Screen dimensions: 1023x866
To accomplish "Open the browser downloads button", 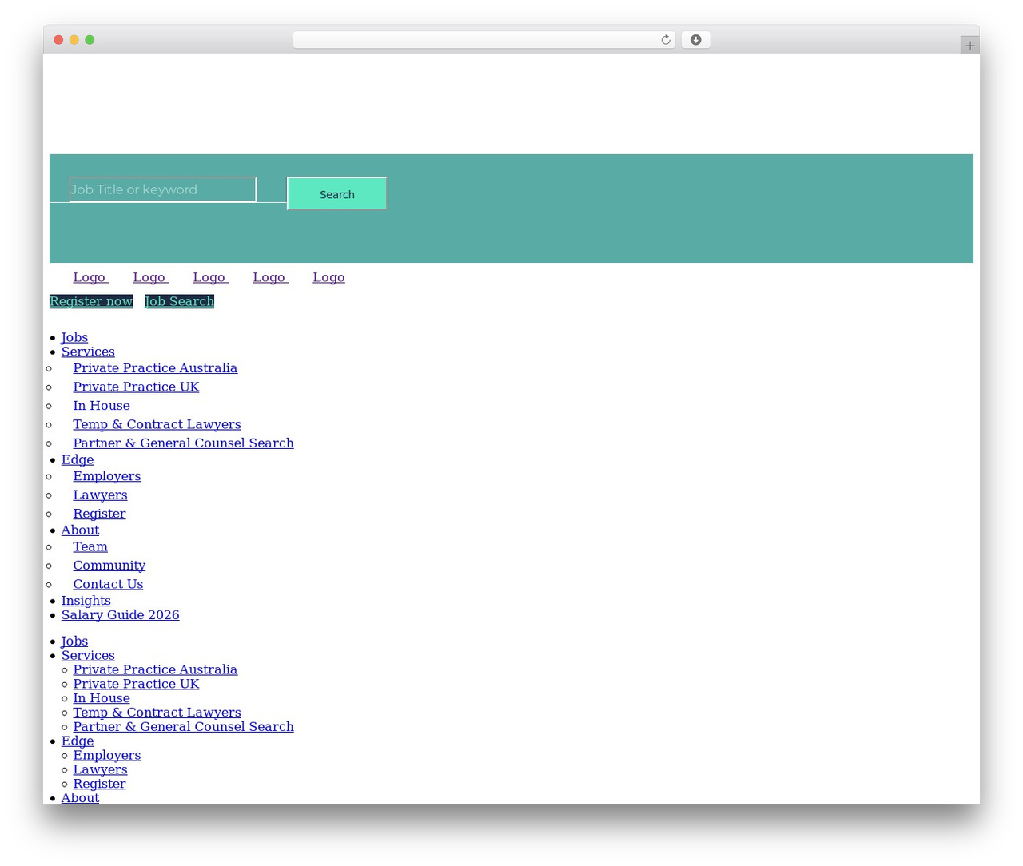I will tap(695, 40).
